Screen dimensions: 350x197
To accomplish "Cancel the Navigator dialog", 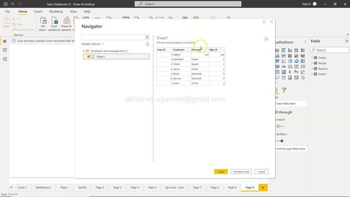I will [x=261, y=171].
